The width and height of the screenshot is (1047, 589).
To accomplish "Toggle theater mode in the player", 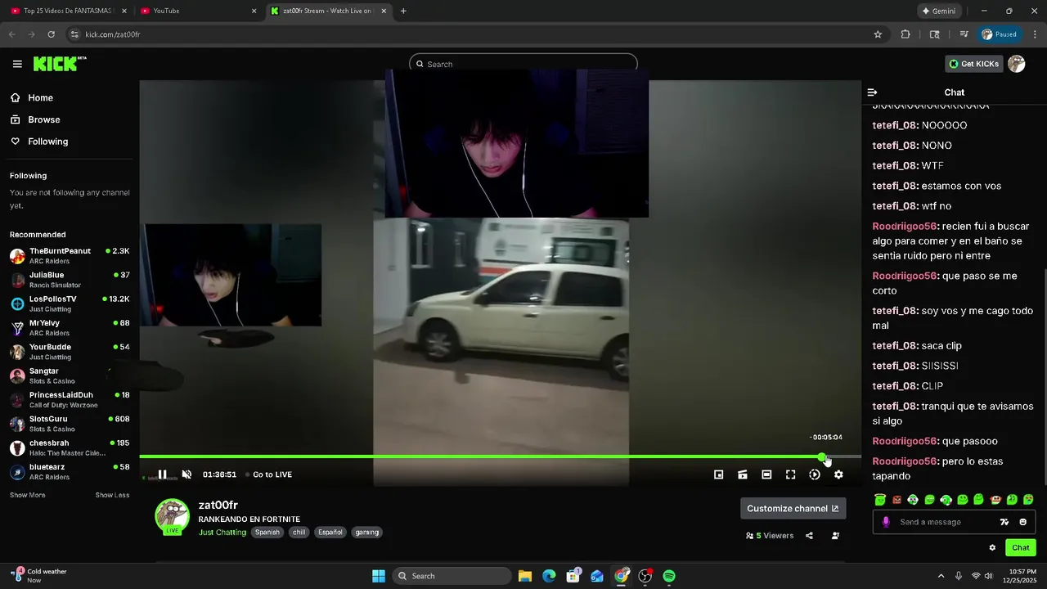I will click(x=766, y=474).
